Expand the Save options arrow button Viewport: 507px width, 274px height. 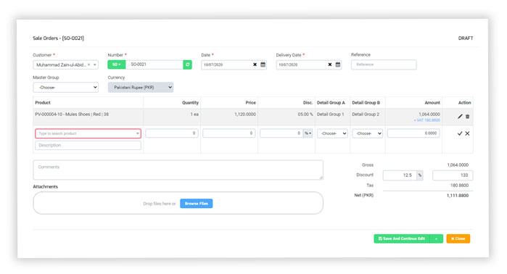[436, 238]
